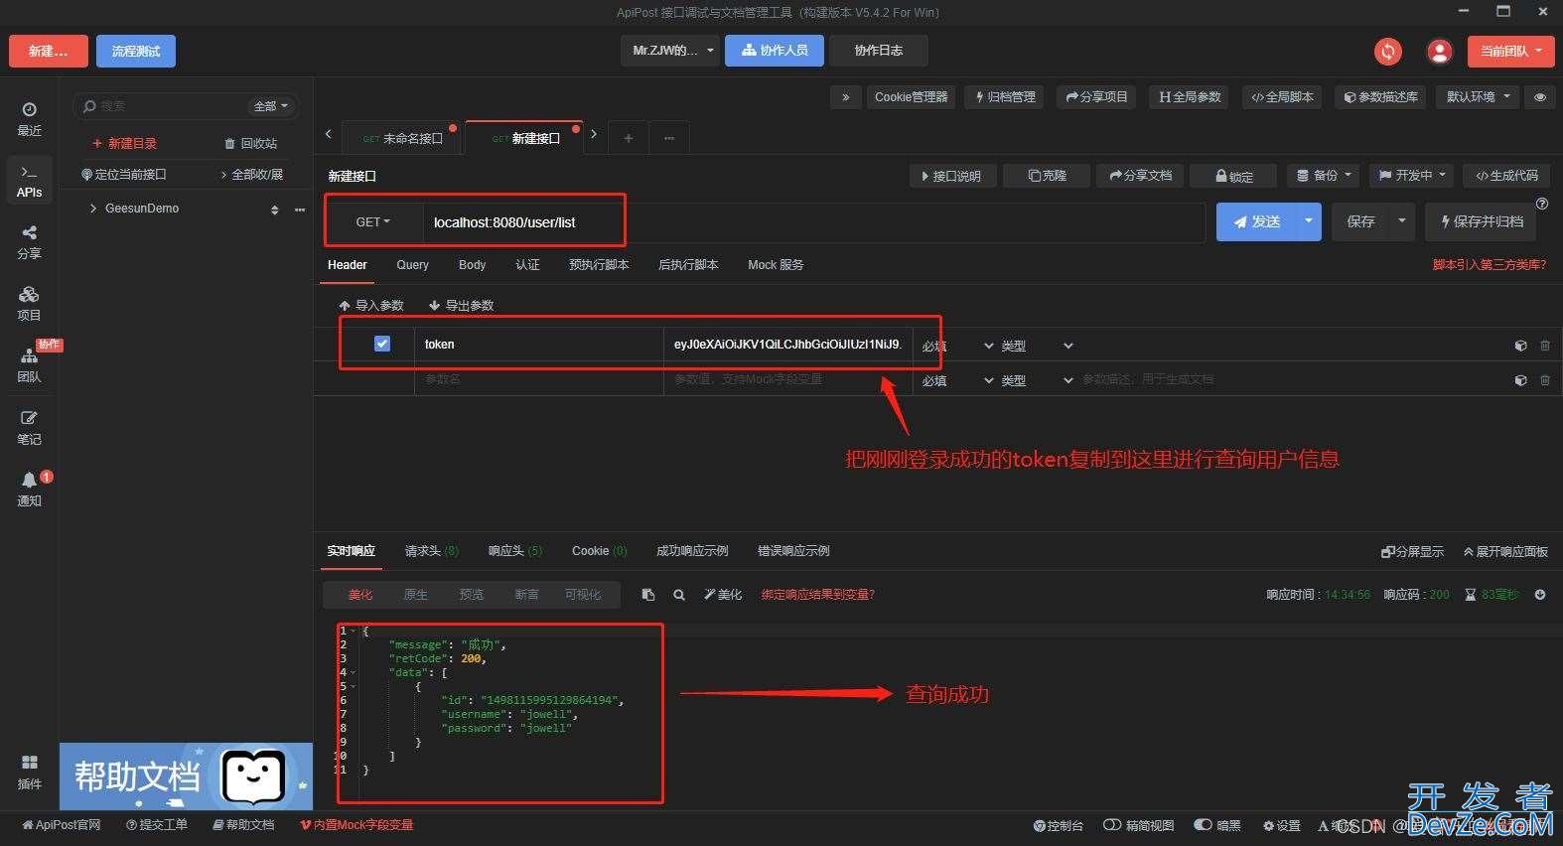Open the 保存 save arrow dropdown
Viewport: 1563px width, 846px height.
[x=1401, y=221]
